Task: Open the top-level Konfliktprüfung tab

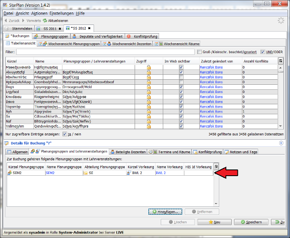Action: (x=142, y=37)
